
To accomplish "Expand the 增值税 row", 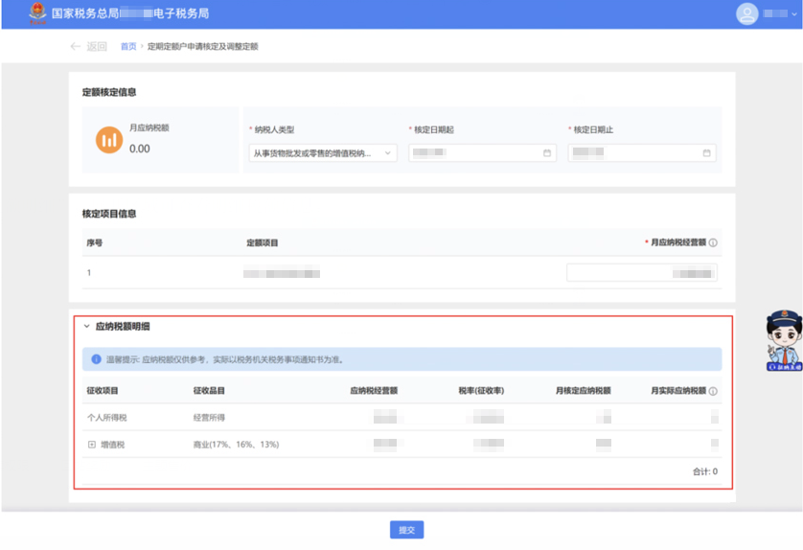I will click(x=92, y=445).
